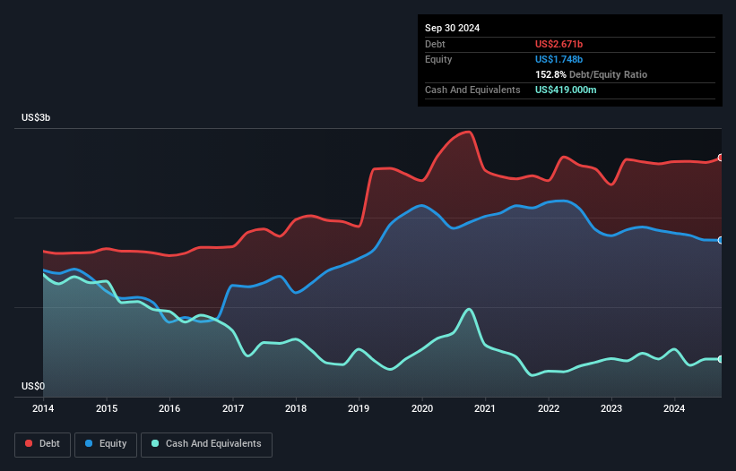Click the 2016 x-axis label
The height and width of the screenshot is (471, 736).
tap(169, 408)
